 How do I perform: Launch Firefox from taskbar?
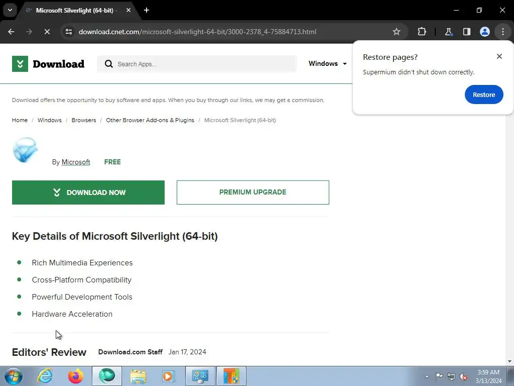point(76,376)
